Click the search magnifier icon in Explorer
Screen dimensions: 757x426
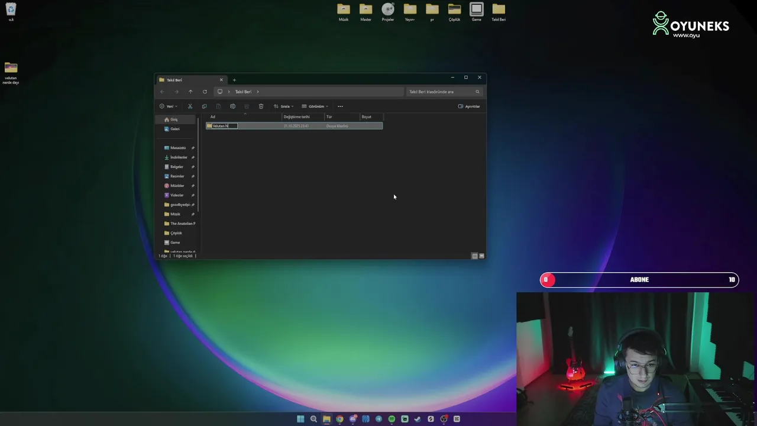(x=477, y=92)
